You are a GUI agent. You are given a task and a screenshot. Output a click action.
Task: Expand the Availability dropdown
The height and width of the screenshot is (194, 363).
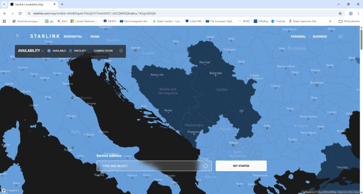tap(31, 51)
